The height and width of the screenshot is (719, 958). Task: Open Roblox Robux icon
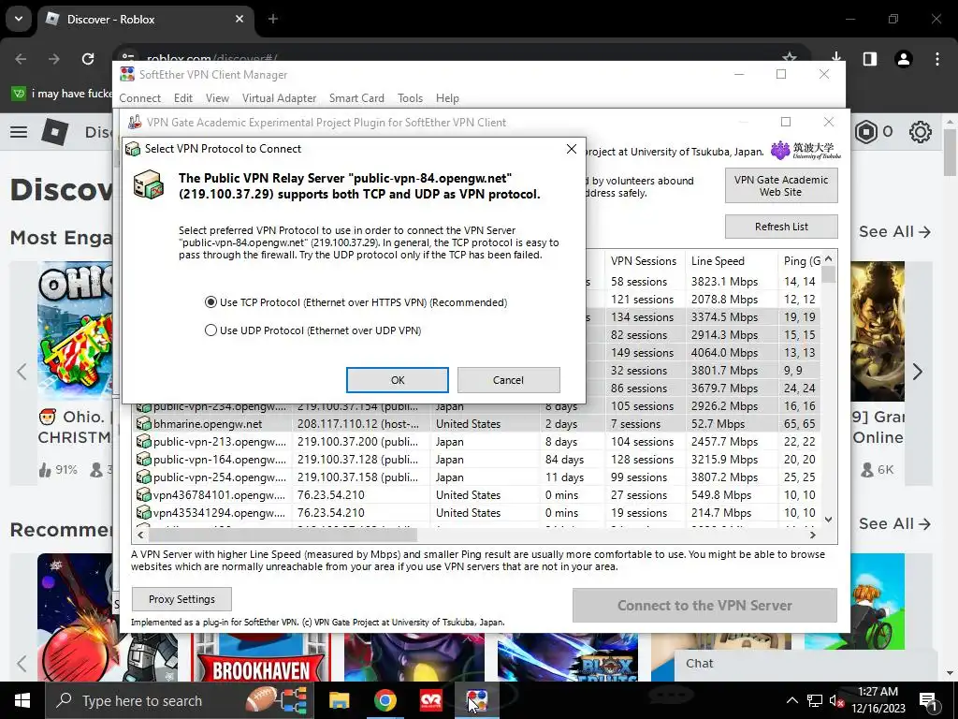[x=866, y=131]
